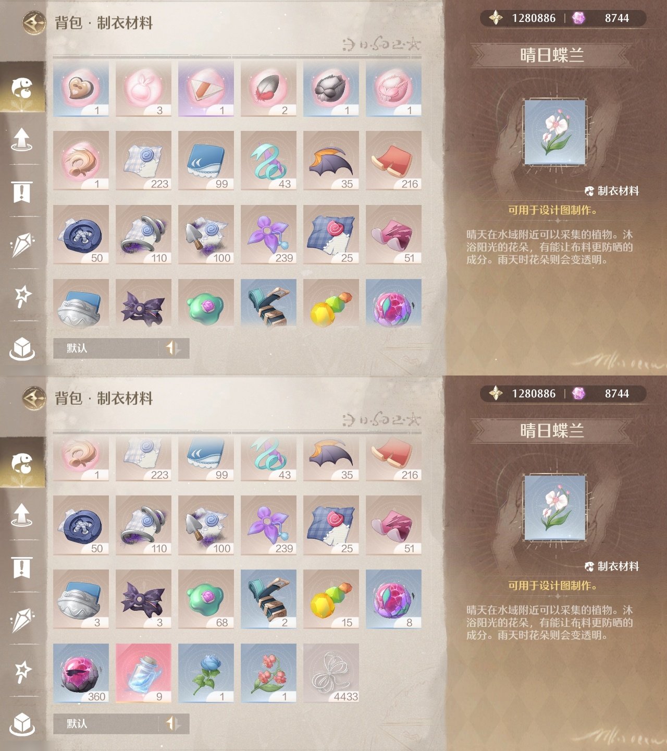The image size is (667, 751).
Task: Click the pink crystal orb with count 8
Action: pyautogui.click(x=393, y=599)
